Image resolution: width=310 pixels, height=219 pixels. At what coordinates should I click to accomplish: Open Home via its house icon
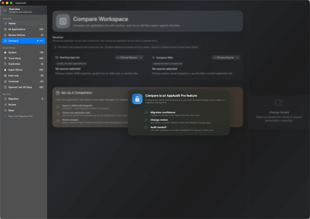5,24
